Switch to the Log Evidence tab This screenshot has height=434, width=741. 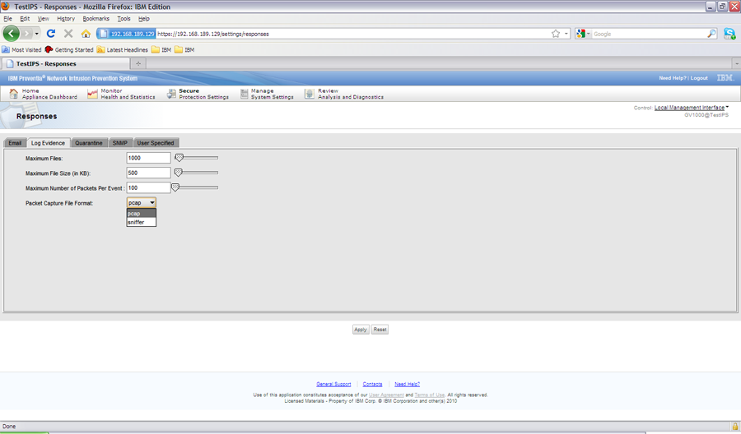(49, 142)
